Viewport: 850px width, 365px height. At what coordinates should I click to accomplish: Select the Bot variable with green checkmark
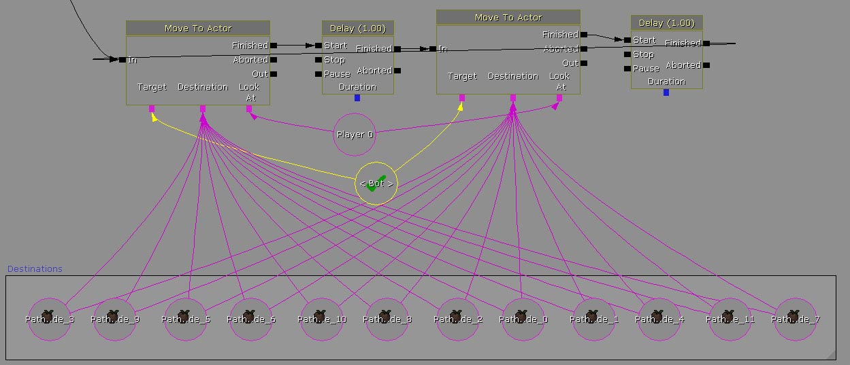376,184
